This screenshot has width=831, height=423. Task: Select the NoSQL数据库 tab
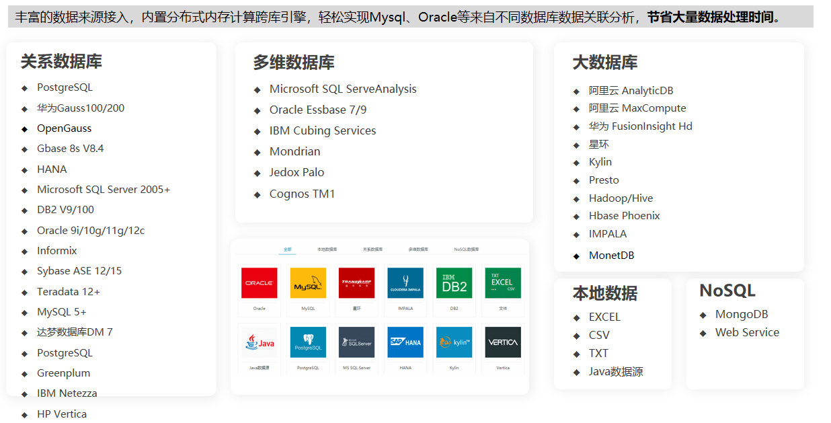click(x=467, y=249)
